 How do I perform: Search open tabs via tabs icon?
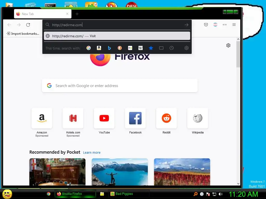tap(161, 48)
